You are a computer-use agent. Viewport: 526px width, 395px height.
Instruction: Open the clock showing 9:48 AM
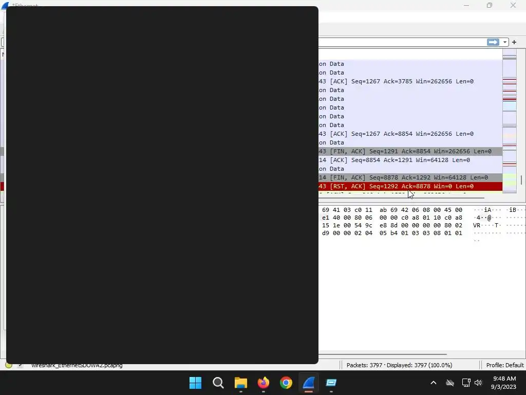coord(504,383)
